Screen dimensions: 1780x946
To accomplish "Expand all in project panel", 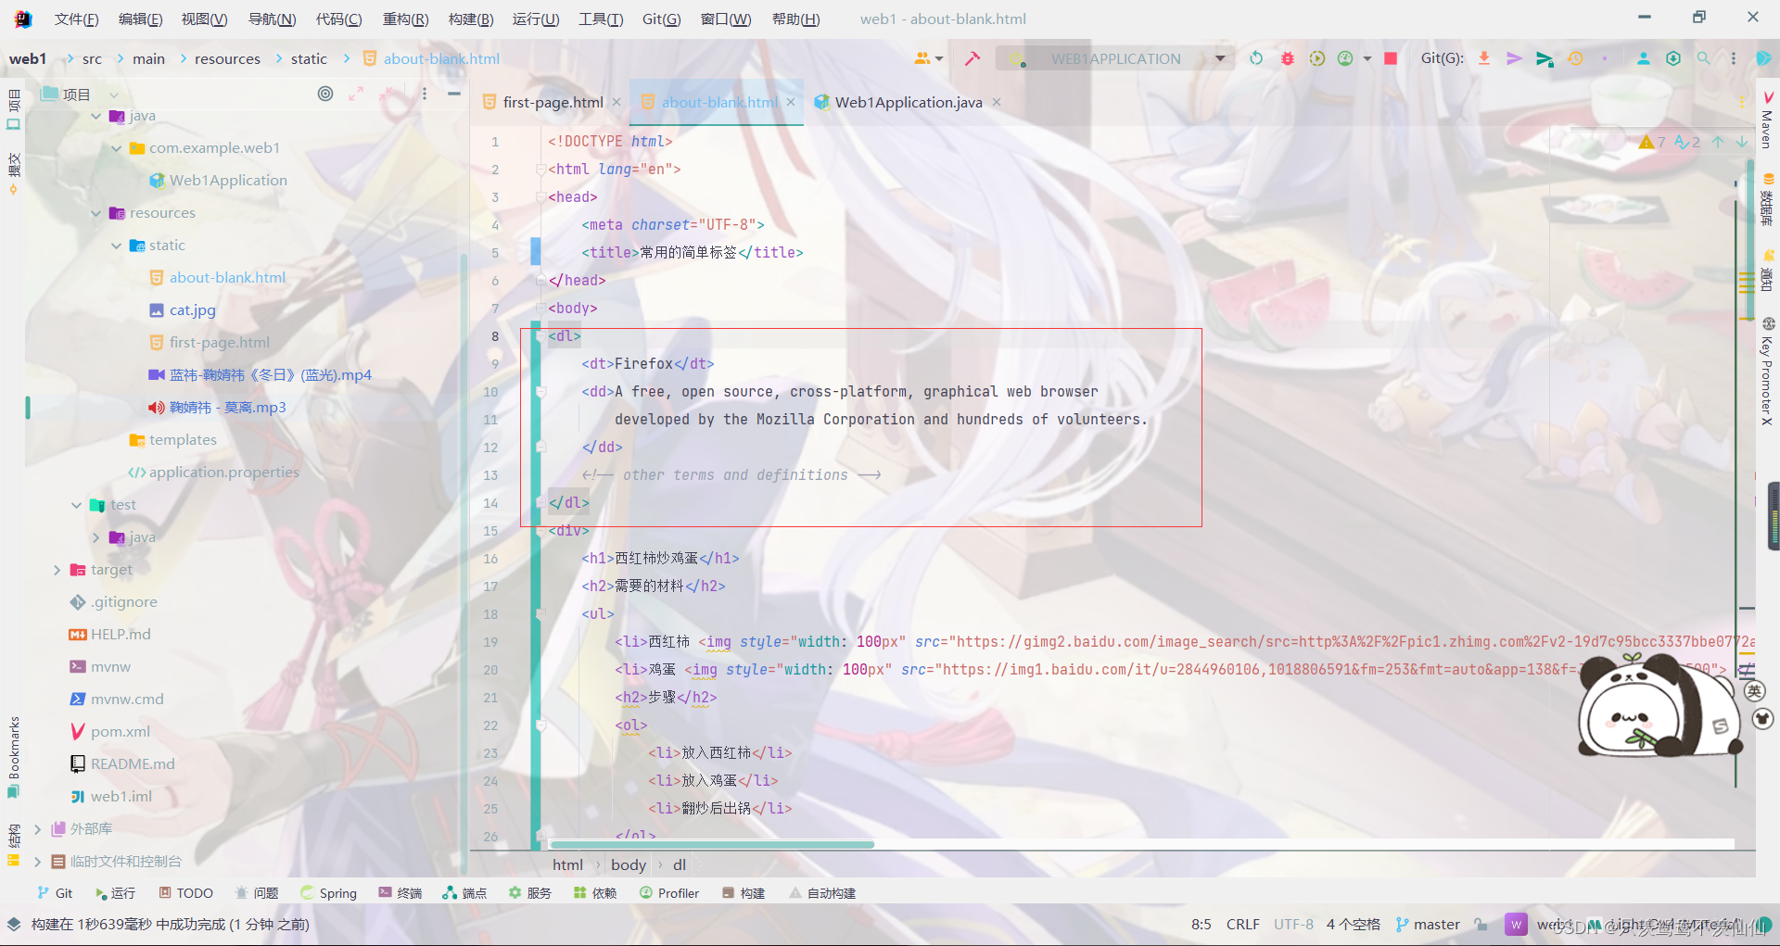I will pos(356,94).
